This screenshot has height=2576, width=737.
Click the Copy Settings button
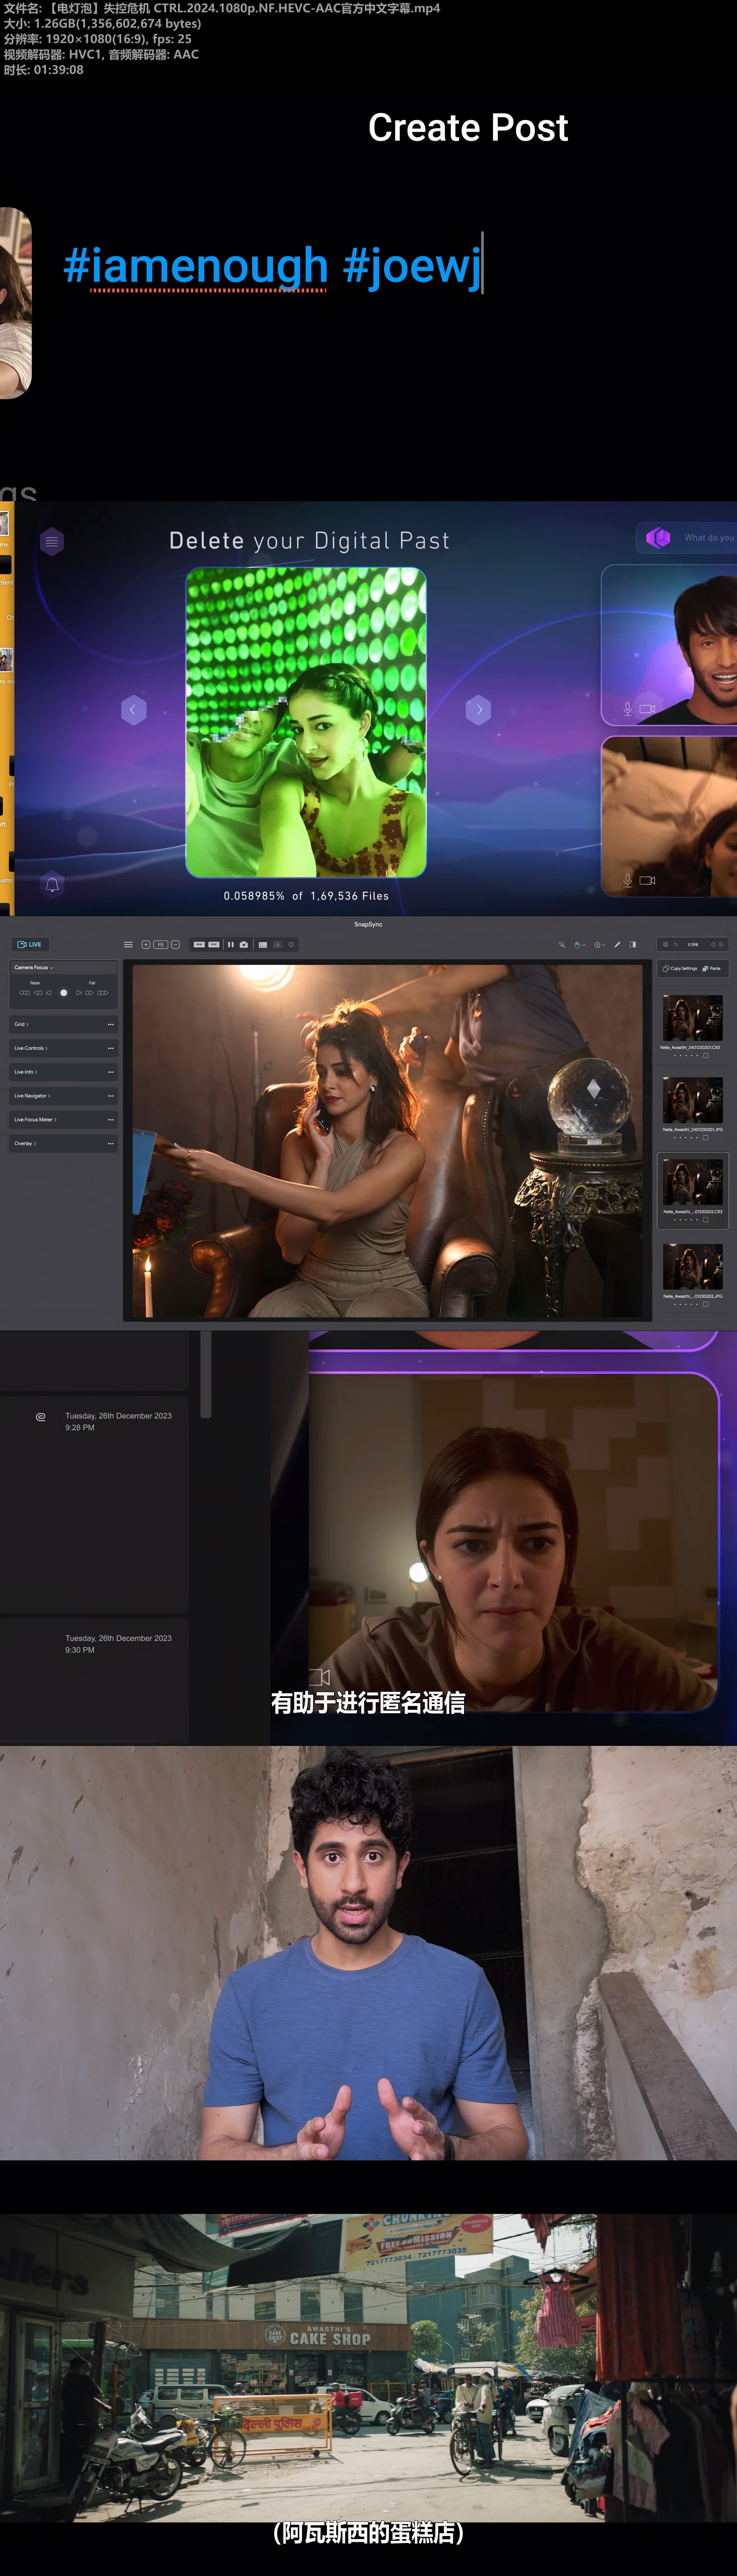(x=680, y=968)
